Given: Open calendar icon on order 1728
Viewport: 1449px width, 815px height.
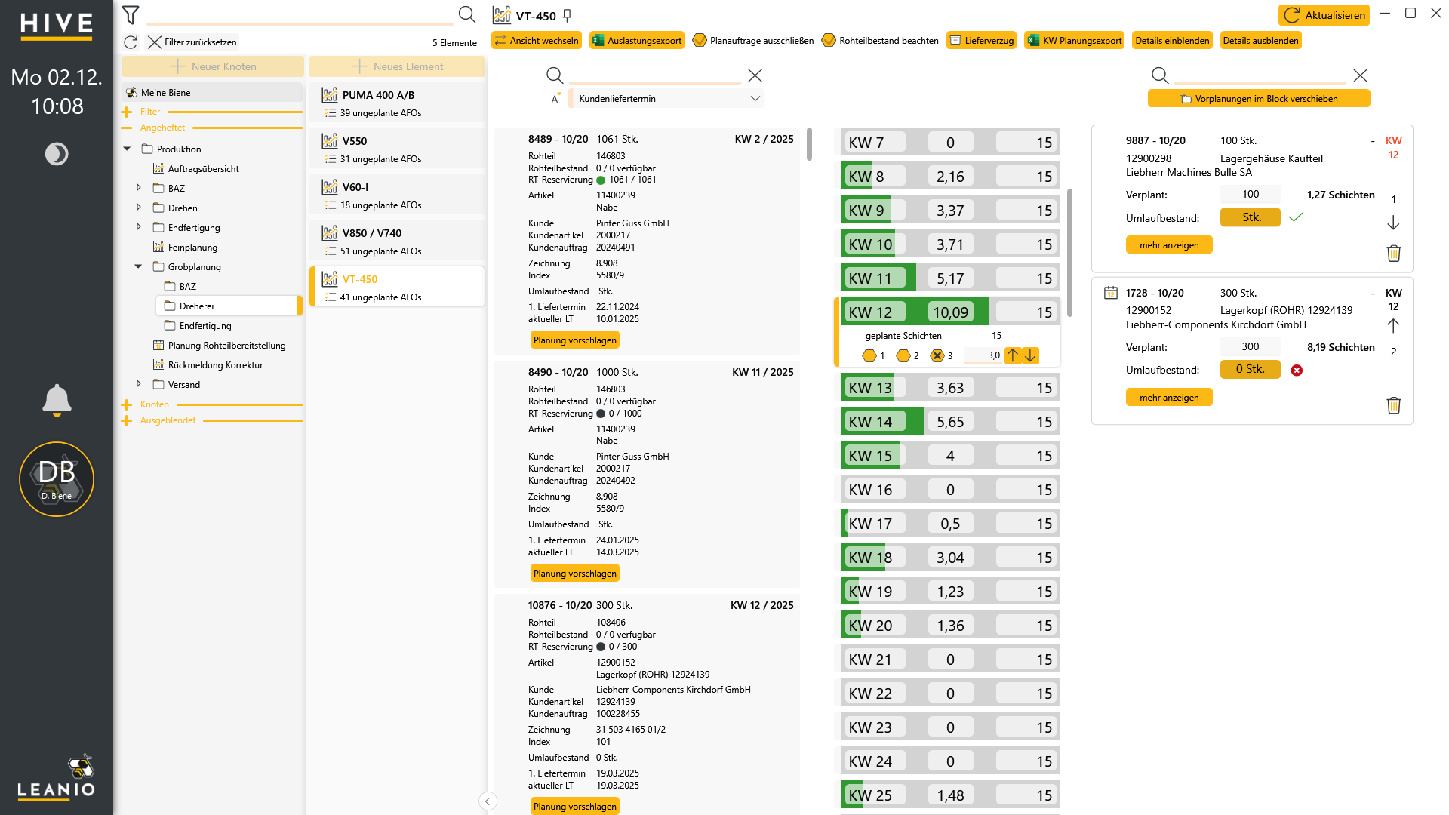Looking at the screenshot, I should point(1111,293).
